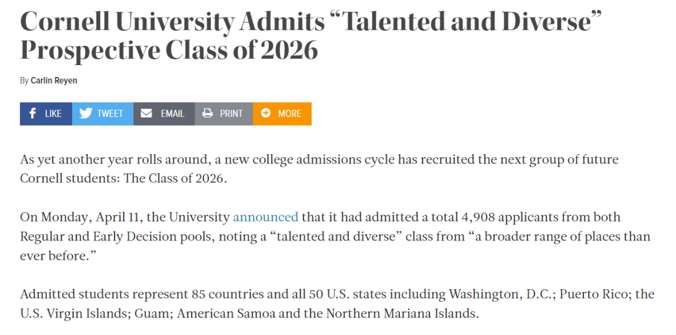Screen dimensions: 676x335
Task: Open the MORE sharing options label
Action: 290,114
